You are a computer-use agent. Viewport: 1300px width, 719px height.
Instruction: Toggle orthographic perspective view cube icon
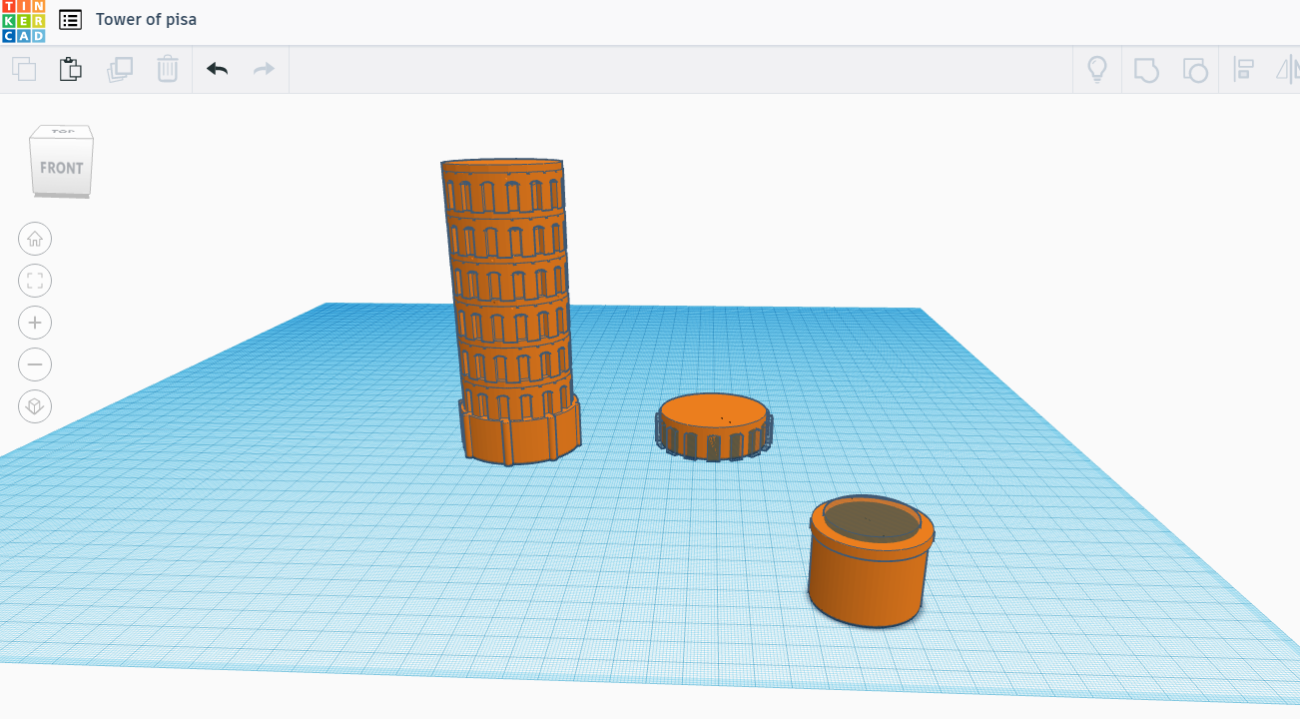coord(35,406)
